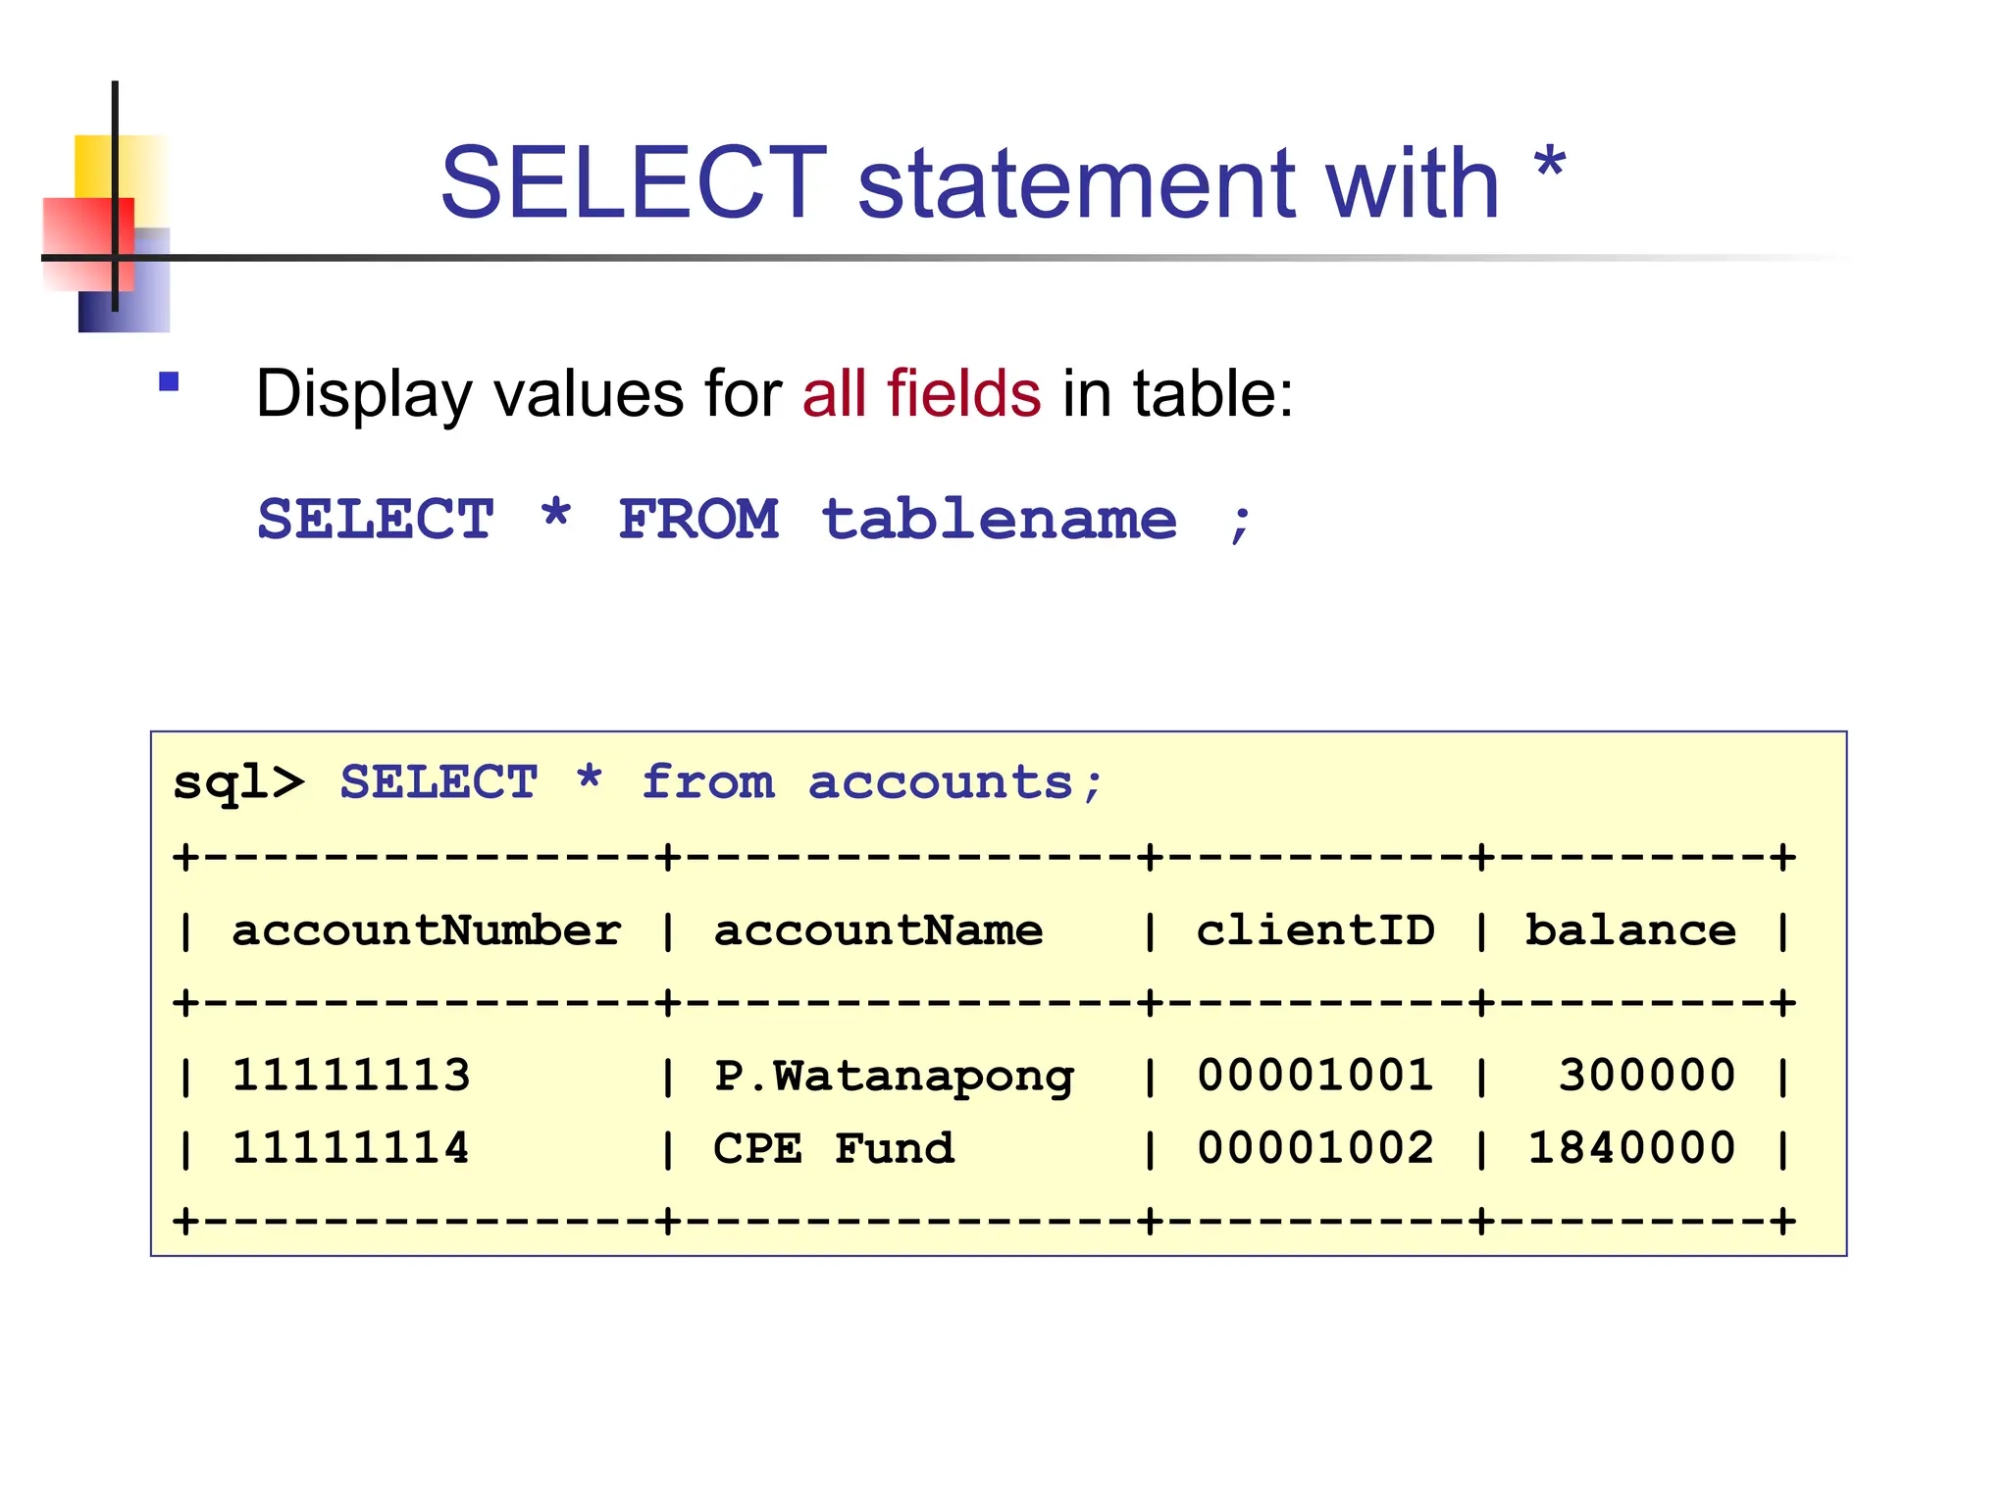Select the red "all fields" text
The width and height of the screenshot is (2009, 1506).
click(921, 393)
